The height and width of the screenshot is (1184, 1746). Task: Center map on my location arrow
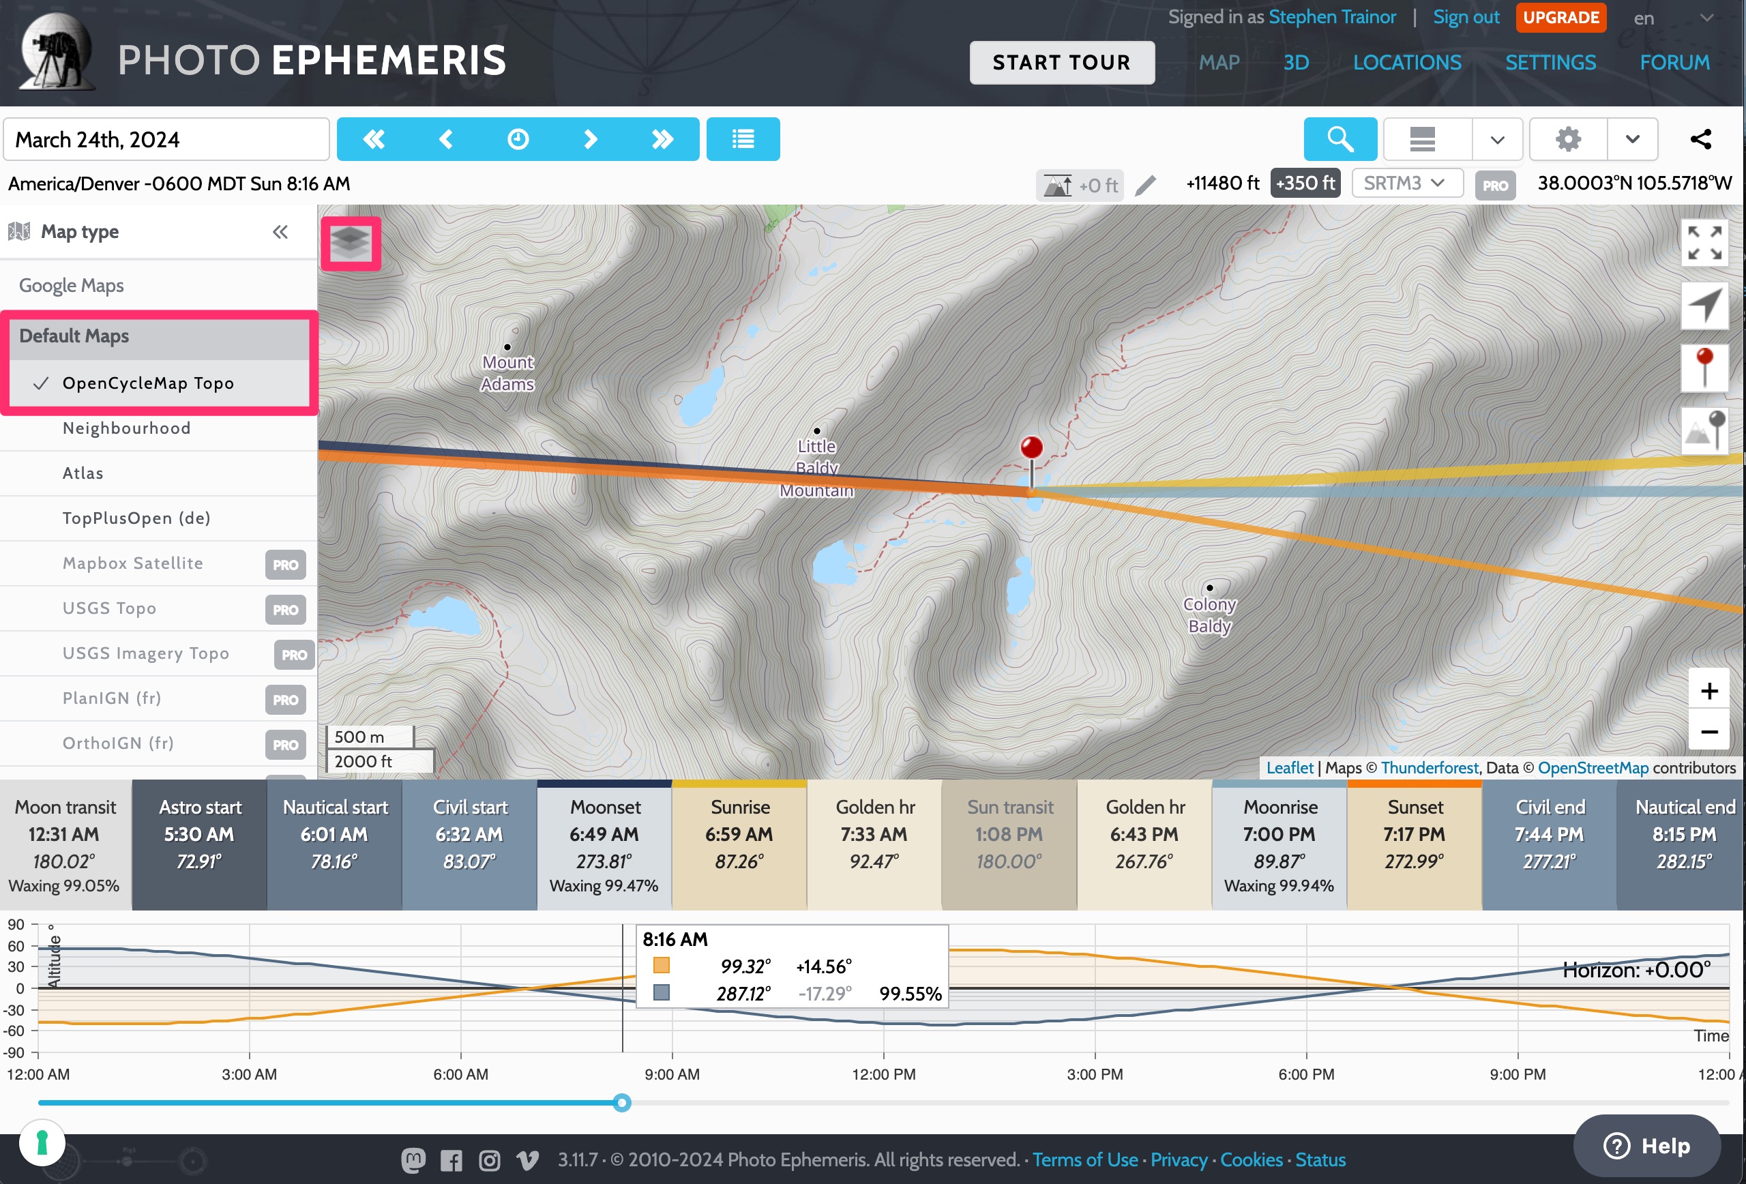tap(1704, 306)
